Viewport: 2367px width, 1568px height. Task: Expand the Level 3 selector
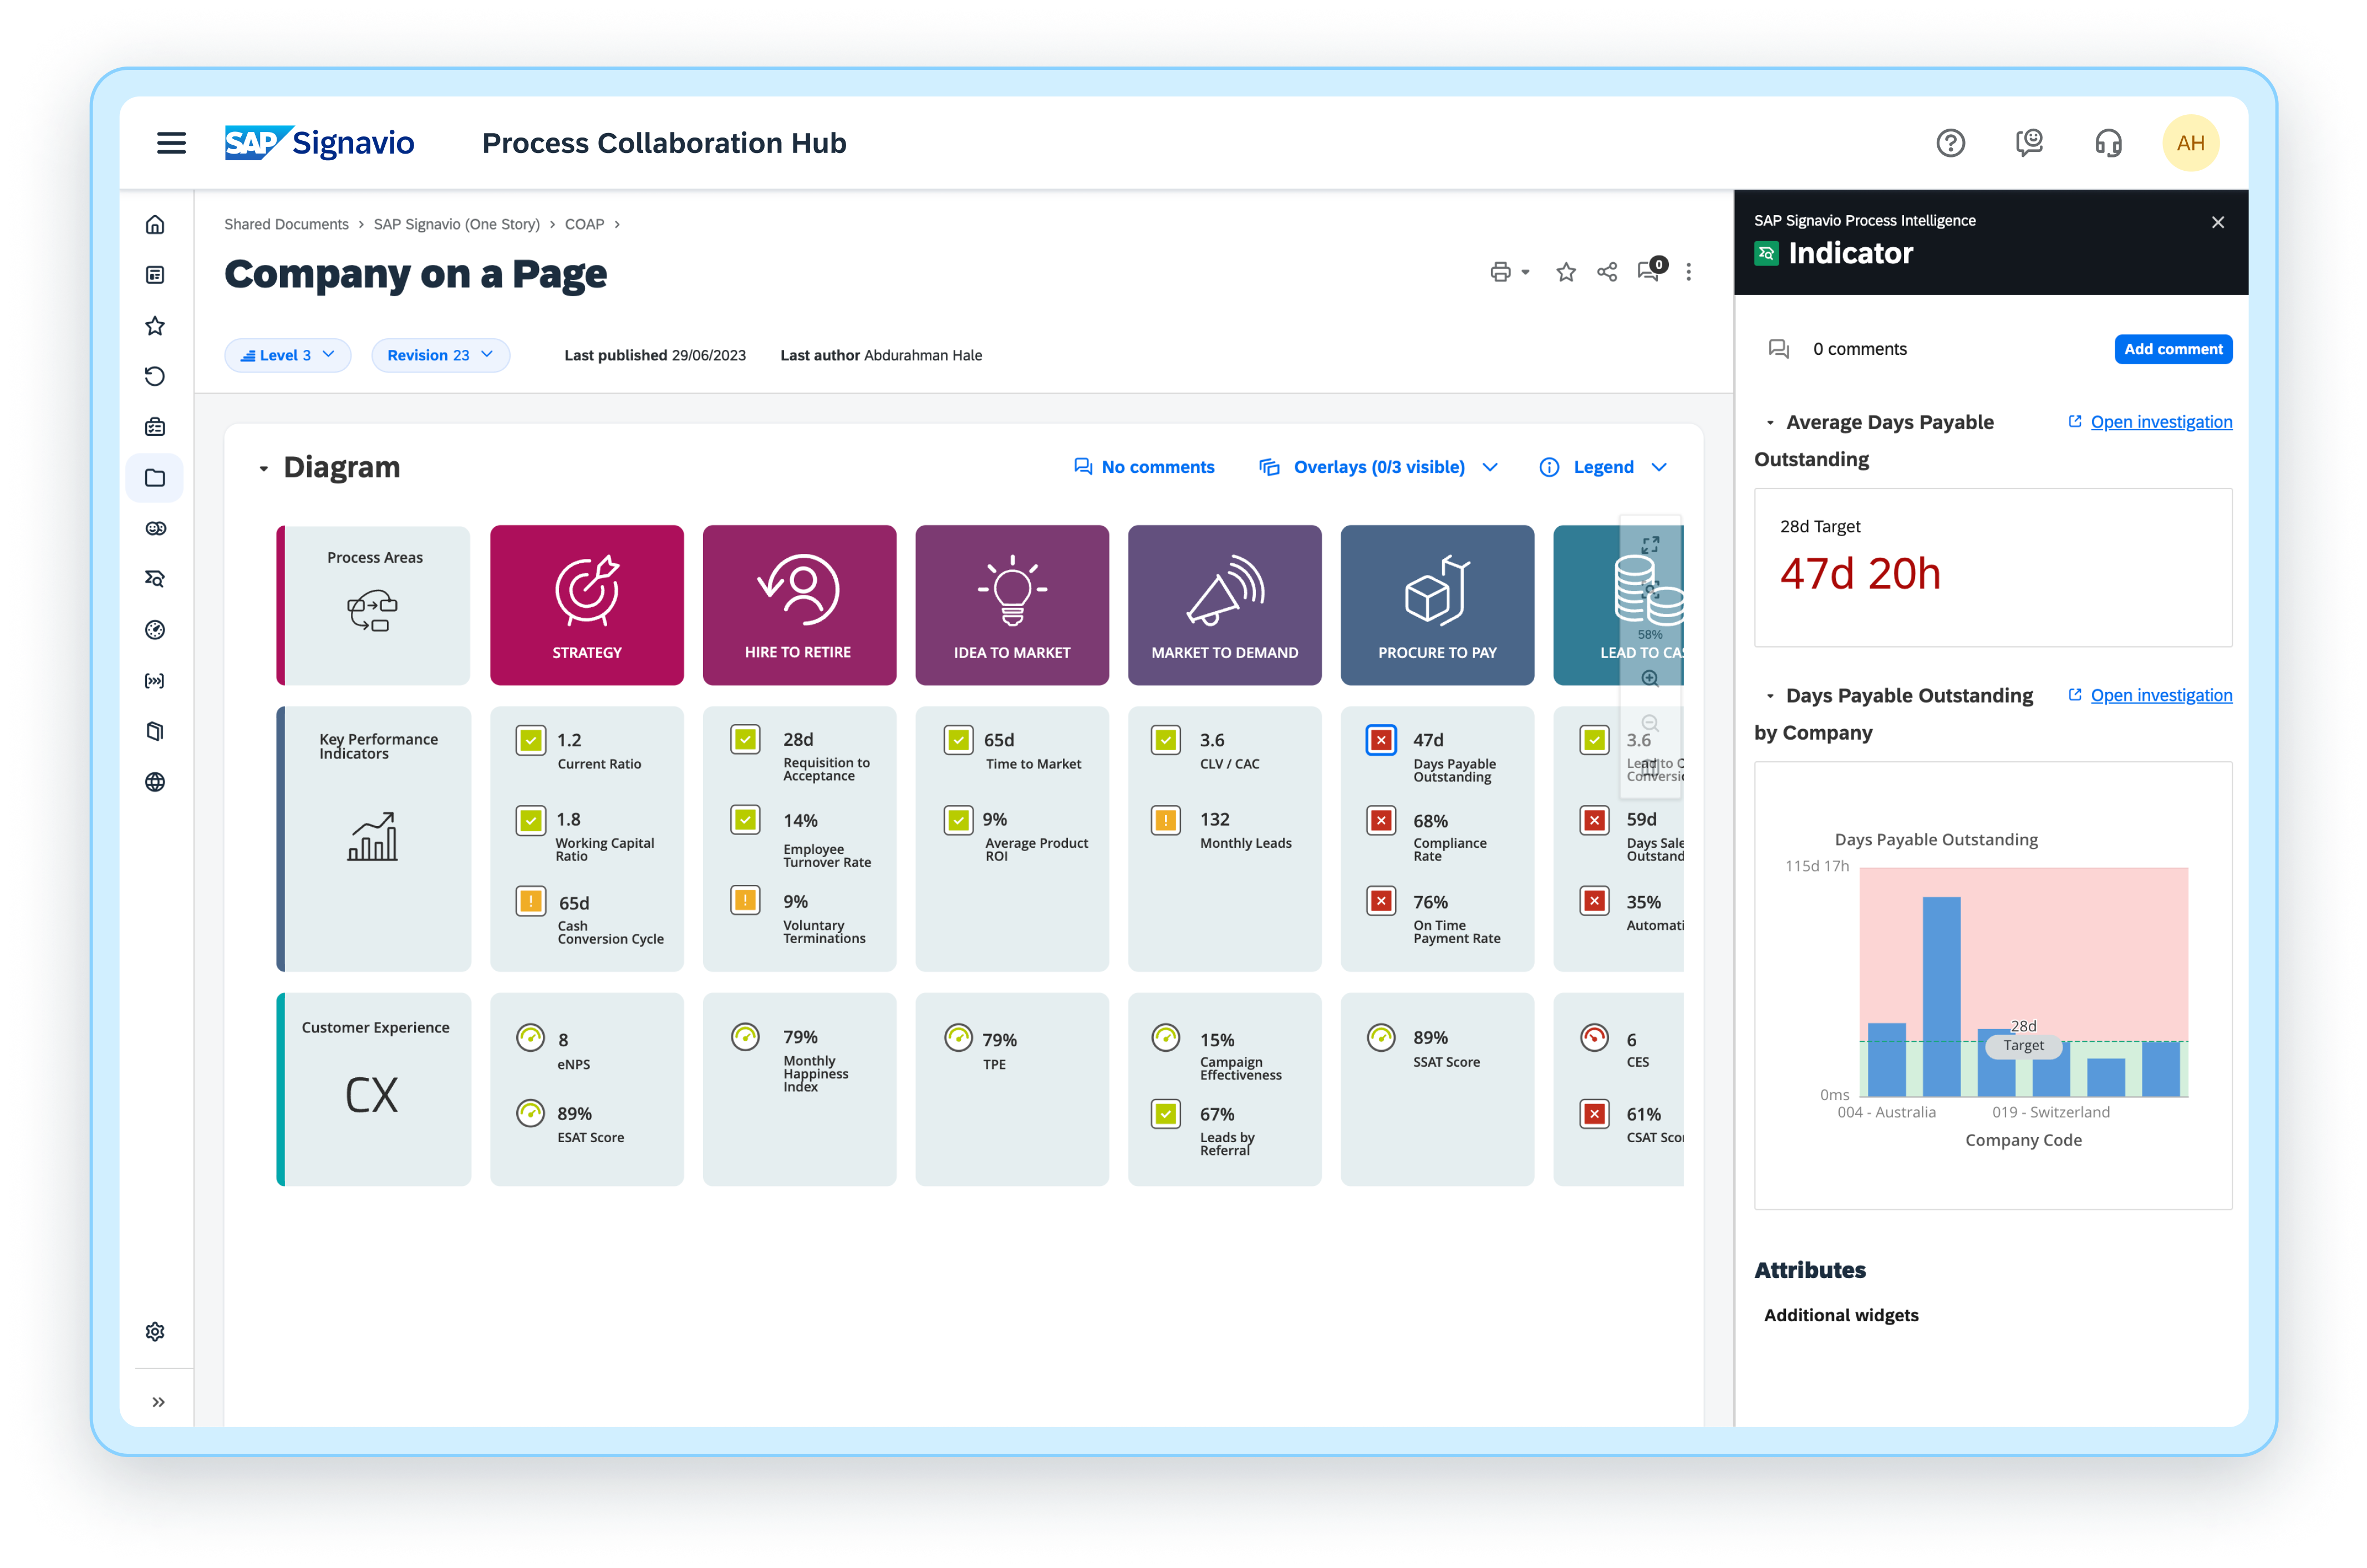point(288,355)
